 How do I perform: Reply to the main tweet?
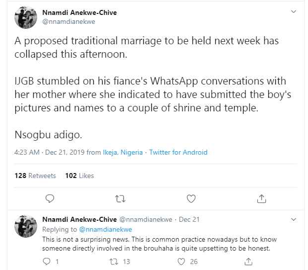click(x=50, y=198)
